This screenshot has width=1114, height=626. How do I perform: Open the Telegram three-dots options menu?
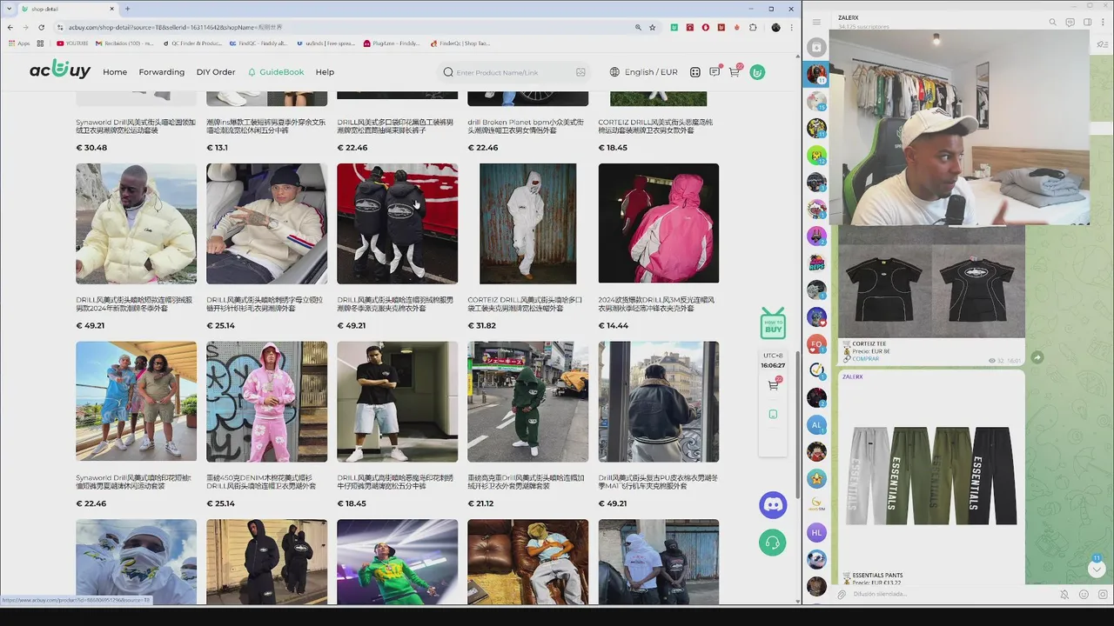(1104, 22)
